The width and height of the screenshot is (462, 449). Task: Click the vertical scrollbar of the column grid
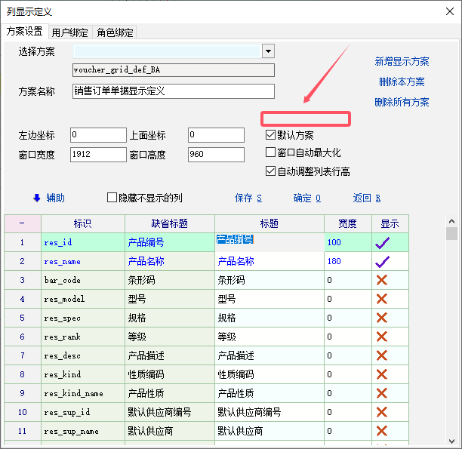[451, 332]
